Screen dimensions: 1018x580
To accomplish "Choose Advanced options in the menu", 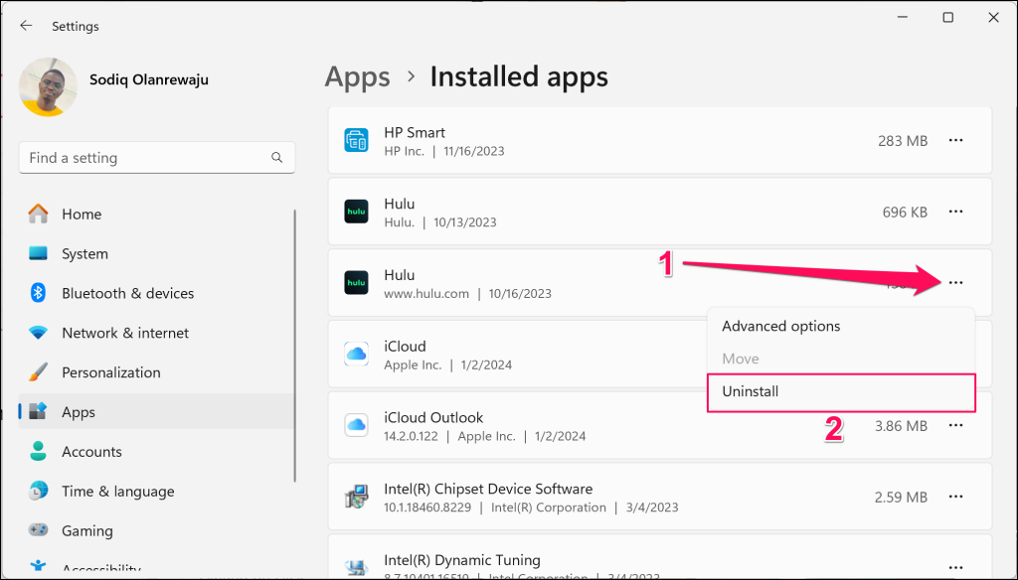I will coord(780,326).
